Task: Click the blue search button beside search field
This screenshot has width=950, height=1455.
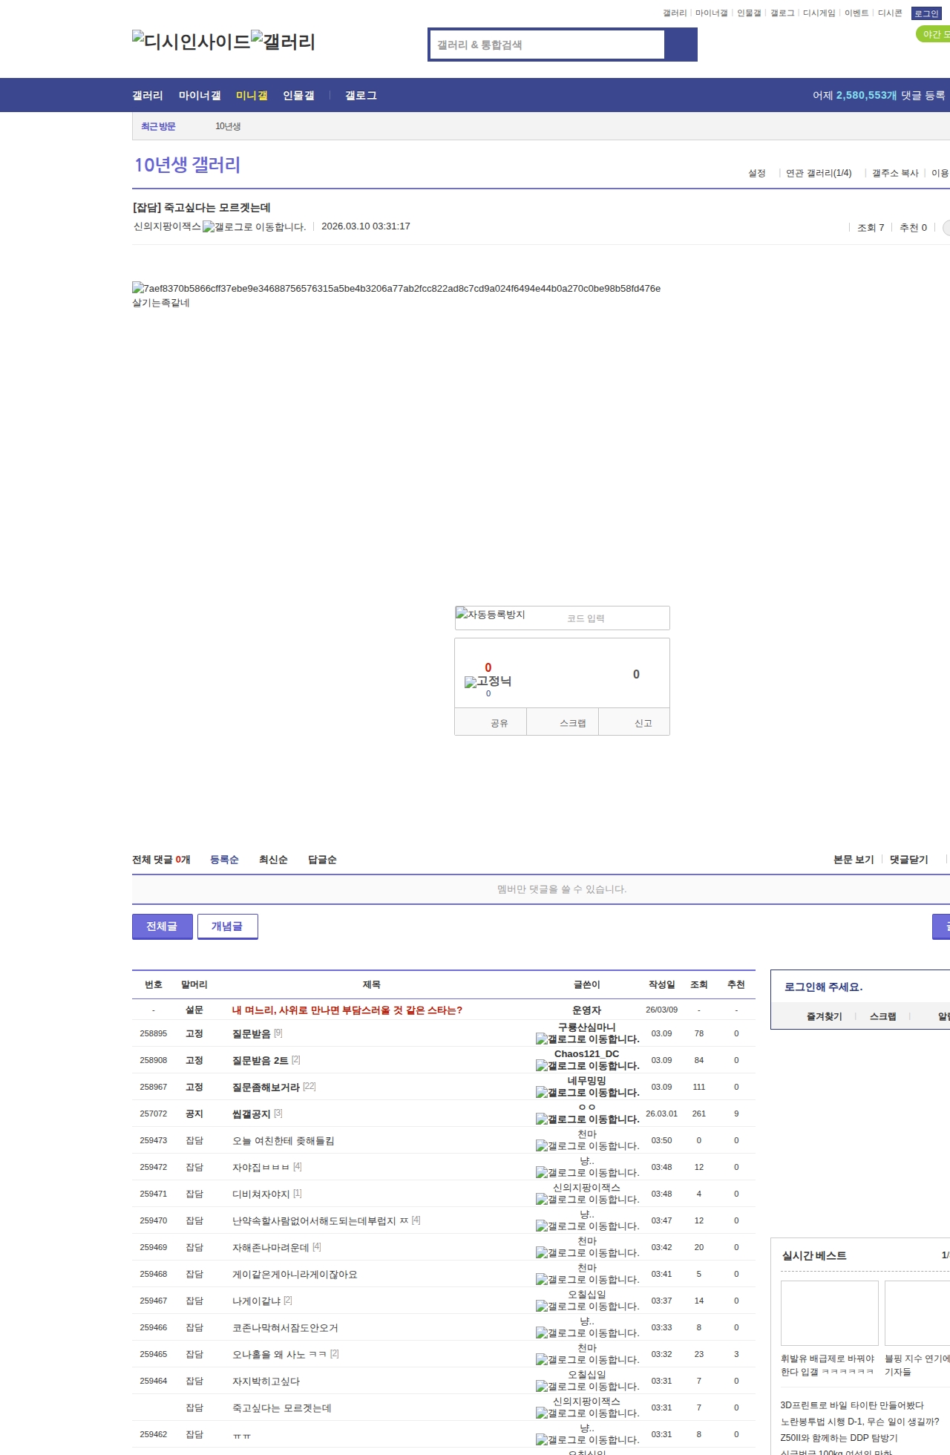Action: [x=681, y=45]
